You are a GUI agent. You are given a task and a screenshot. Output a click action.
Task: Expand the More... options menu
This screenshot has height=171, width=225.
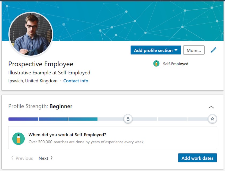tap(194, 50)
